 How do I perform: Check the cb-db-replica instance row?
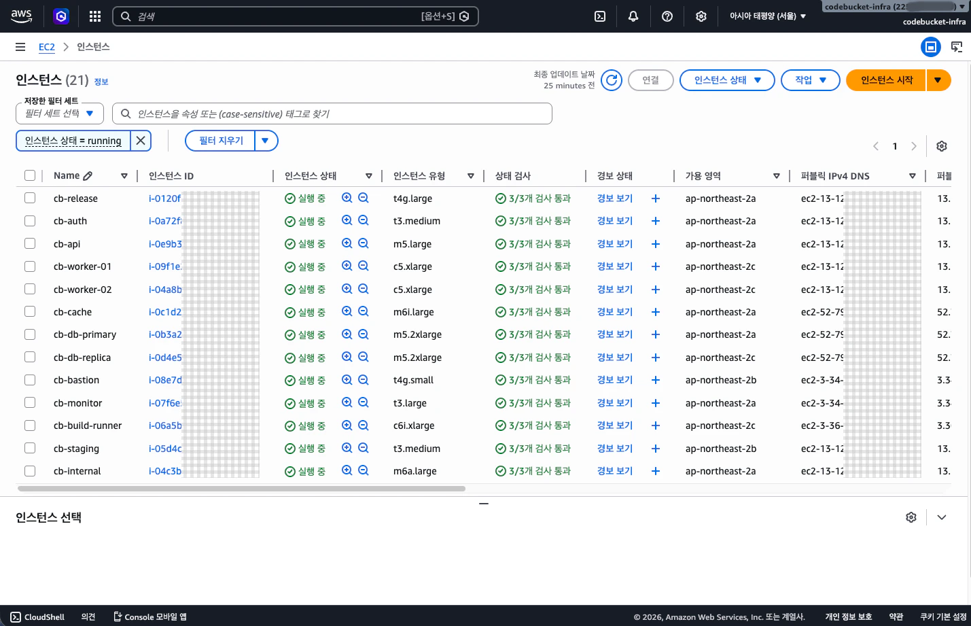click(x=30, y=357)
